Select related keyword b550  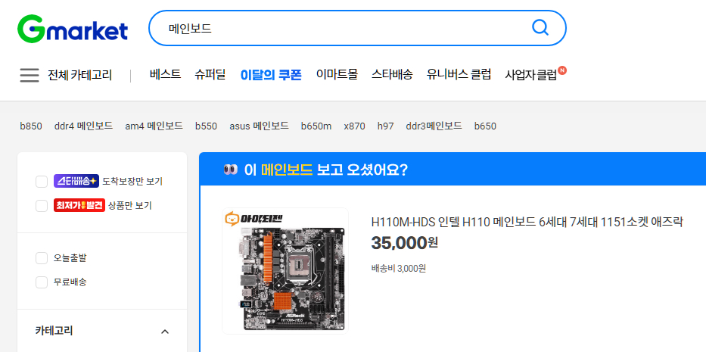coord(207,126)
